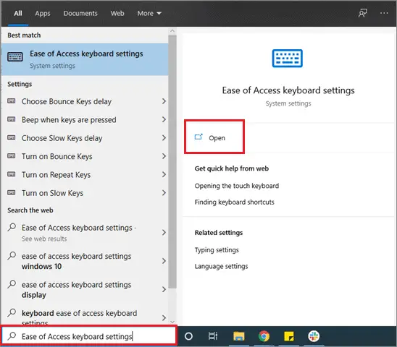397x347 pixels.
Task: Expand display suggestion chevron
Action: pyautogui.click(x=164, y=289)
